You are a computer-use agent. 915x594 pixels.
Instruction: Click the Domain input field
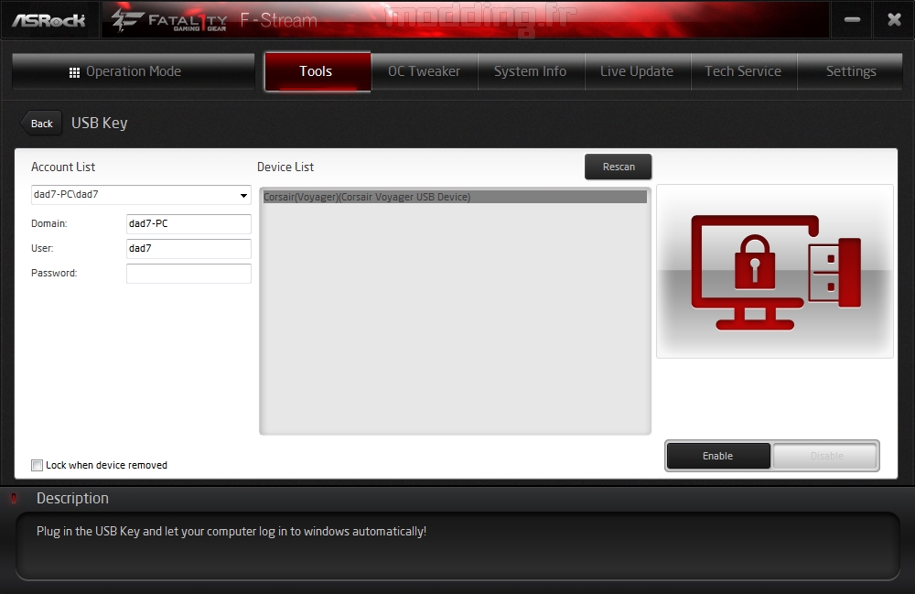188,224
